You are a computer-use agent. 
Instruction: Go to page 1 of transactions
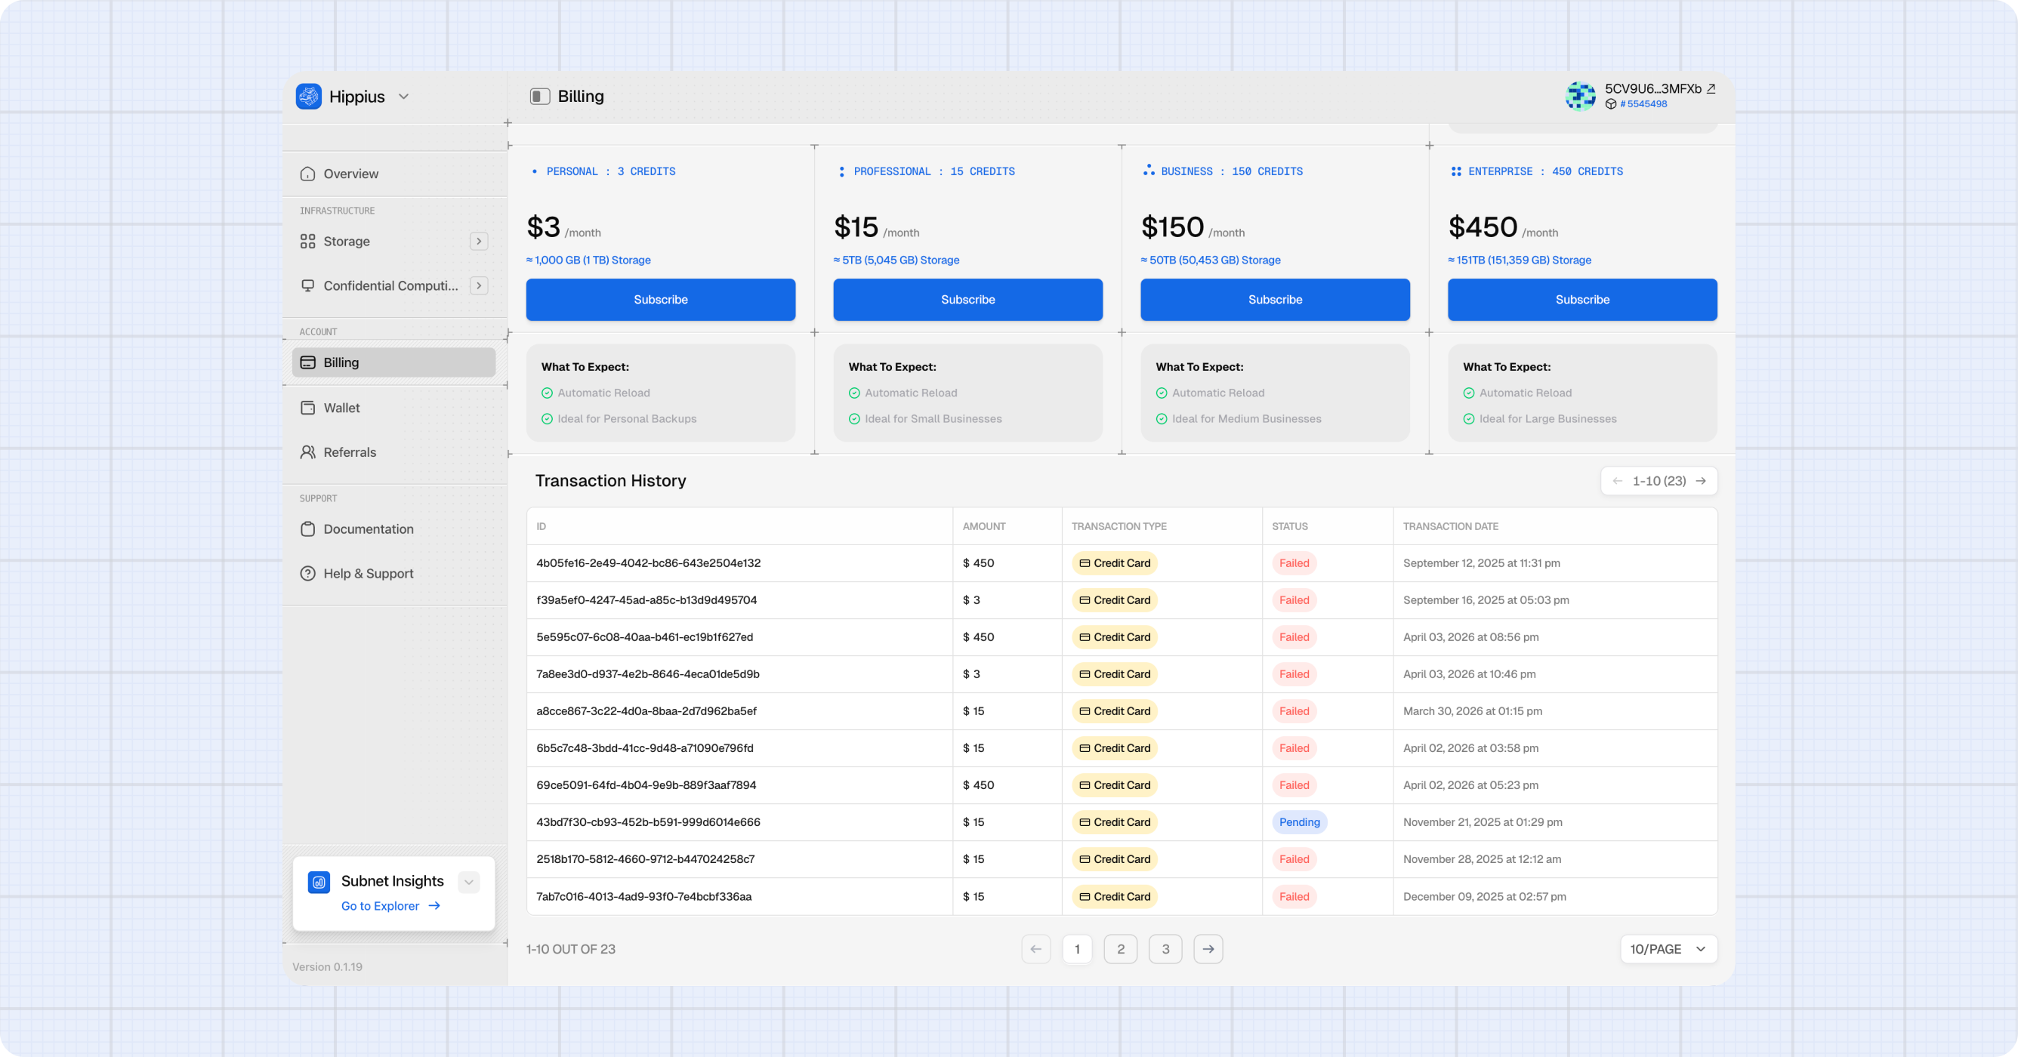[1077, 950]
